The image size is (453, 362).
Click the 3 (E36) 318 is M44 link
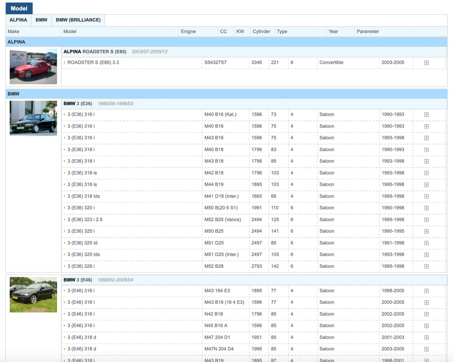coord(82,185)
